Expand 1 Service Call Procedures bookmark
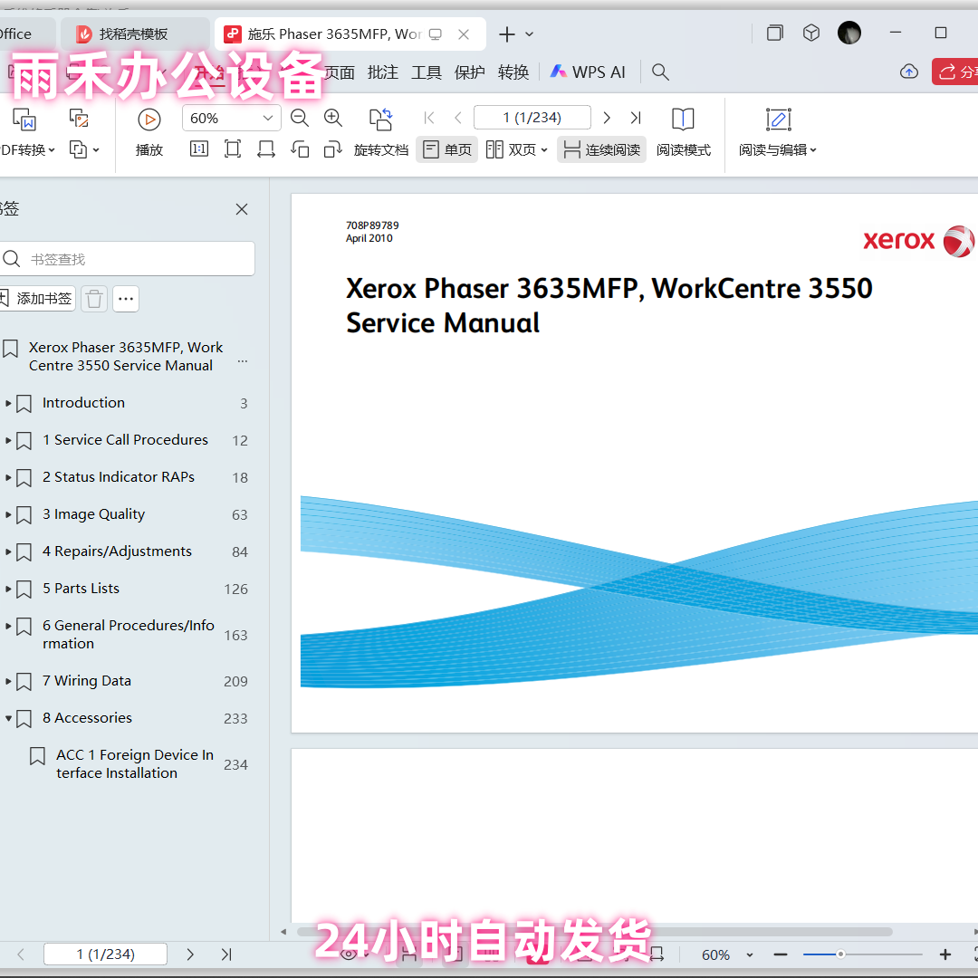 click(9, 440)
